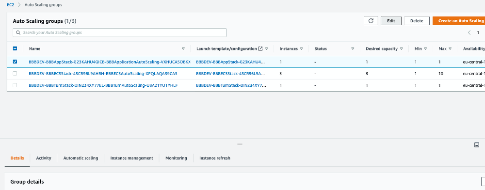The image size is (485, 190).
Task: Open BBBApplicationAutoScaling group name link
Action: tap(110, 62)
